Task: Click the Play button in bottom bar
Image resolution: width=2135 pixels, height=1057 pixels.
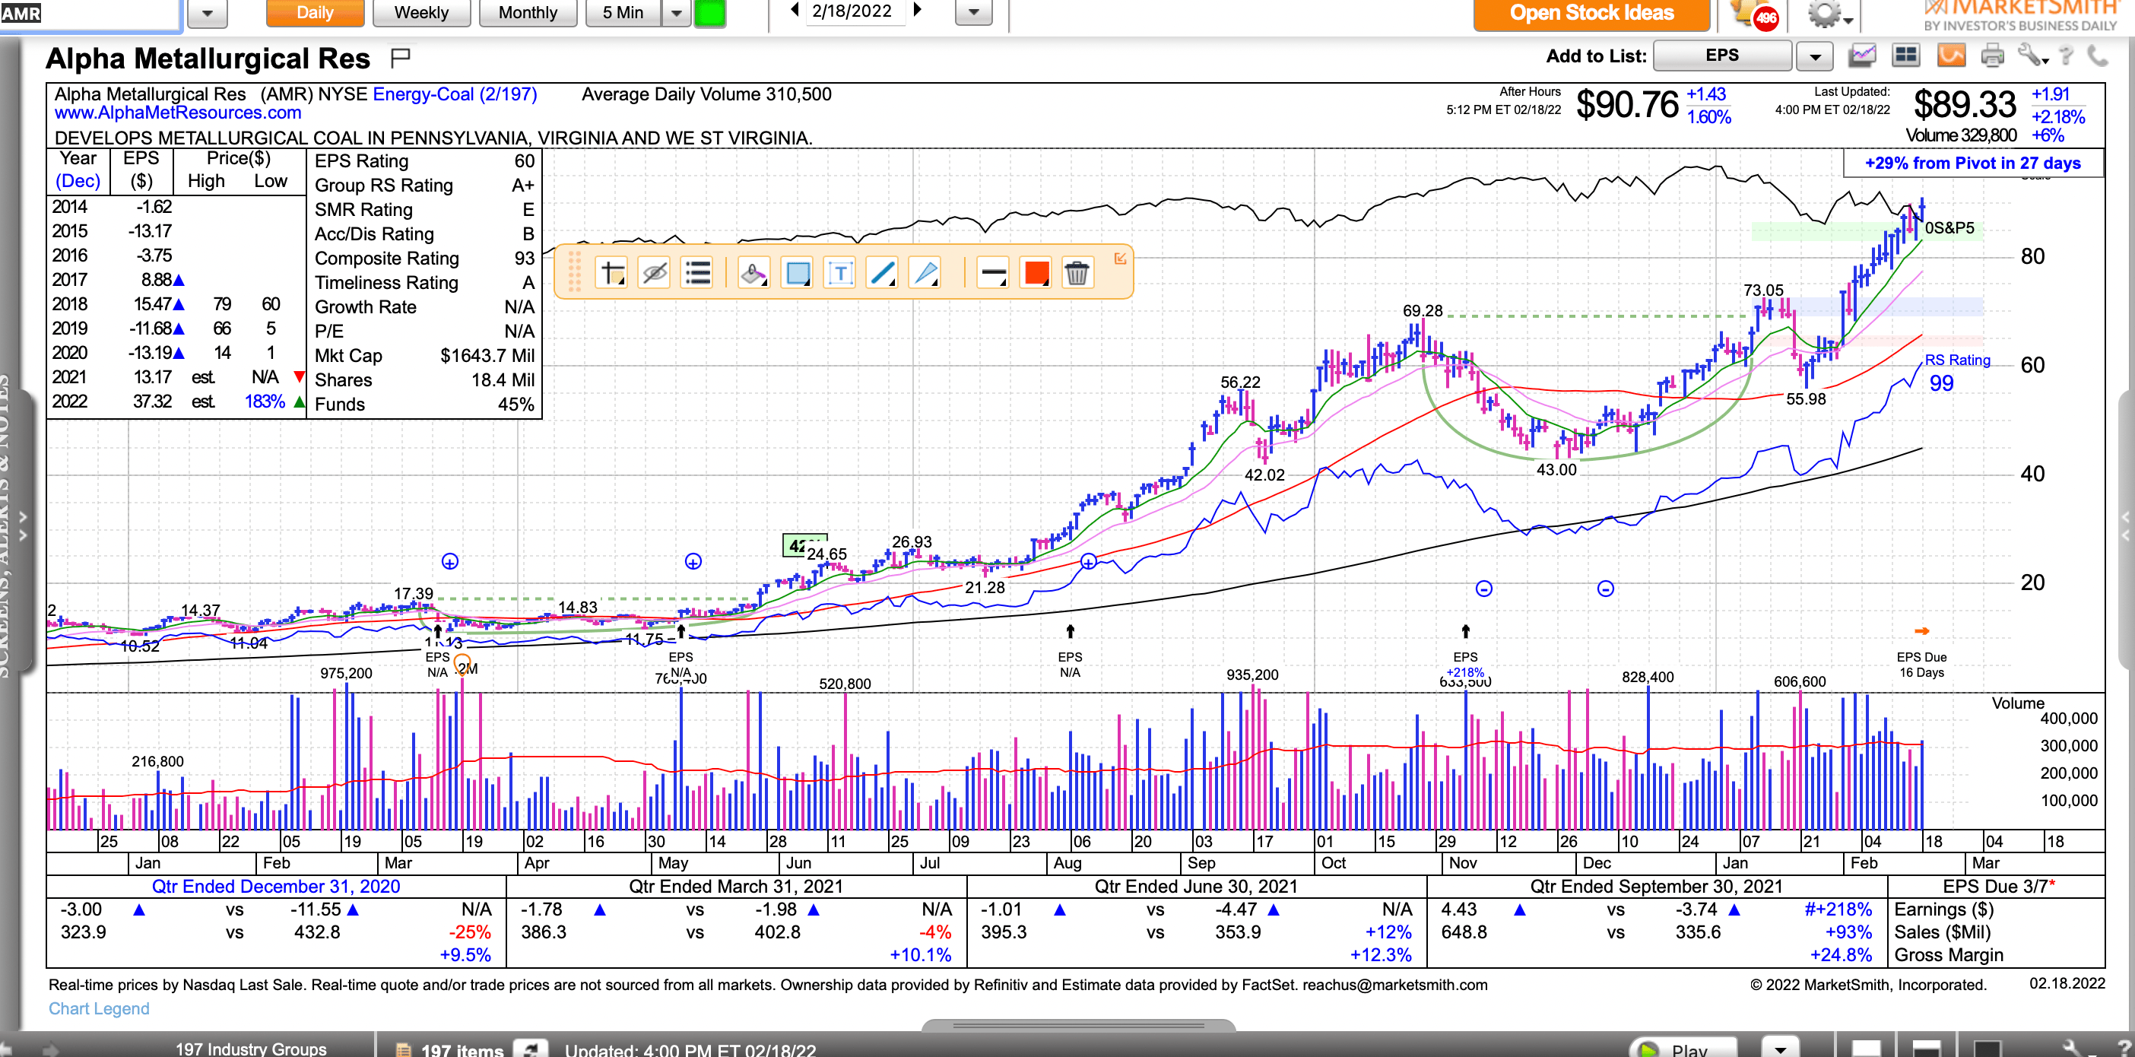Action: click(1683, 1047)
